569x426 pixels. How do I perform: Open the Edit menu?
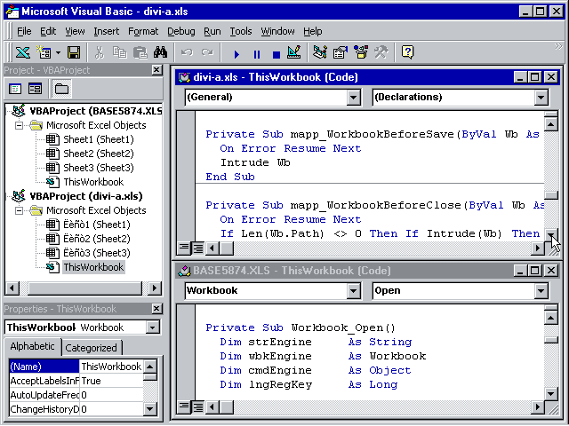point(48,32)
